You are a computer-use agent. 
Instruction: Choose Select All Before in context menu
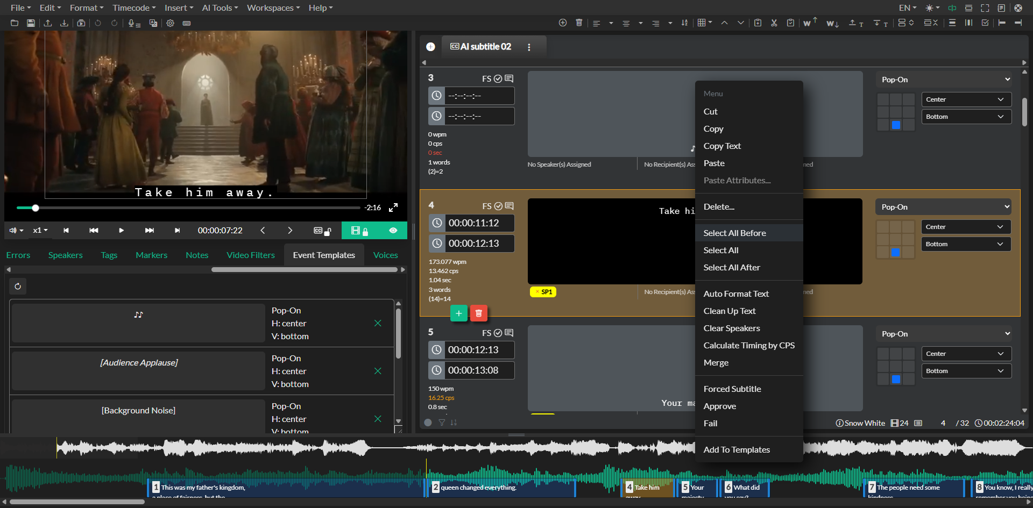[749, 233]
